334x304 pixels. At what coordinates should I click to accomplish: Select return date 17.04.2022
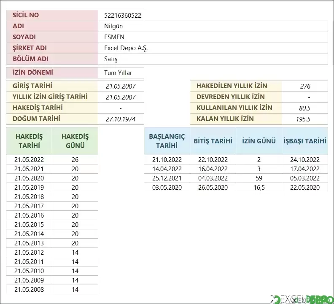tap(305, 169)
